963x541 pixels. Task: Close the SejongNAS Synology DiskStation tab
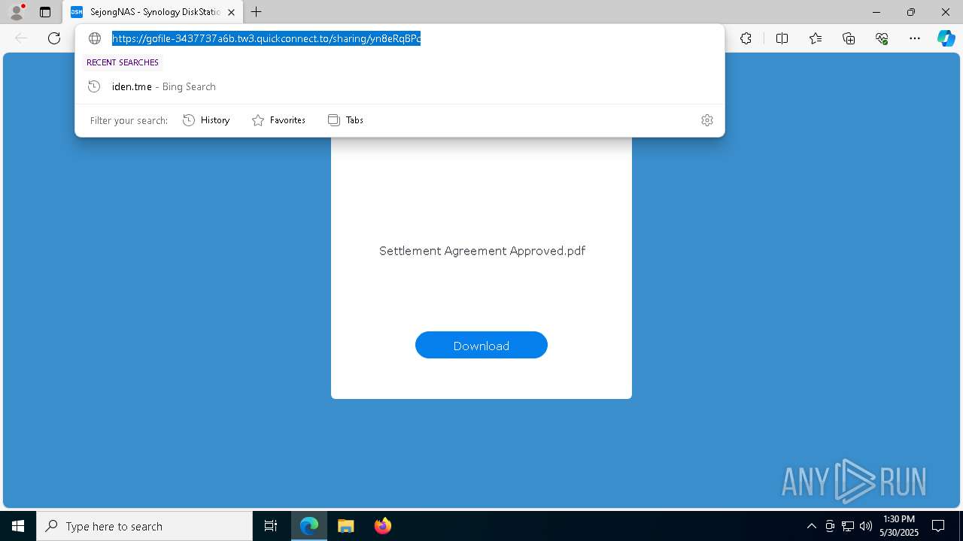tap(231, 12)
